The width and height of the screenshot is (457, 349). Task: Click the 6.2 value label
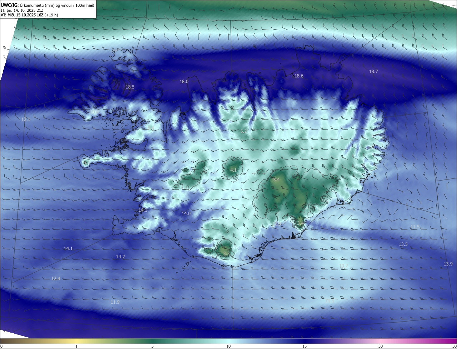[x=243, y=131]
